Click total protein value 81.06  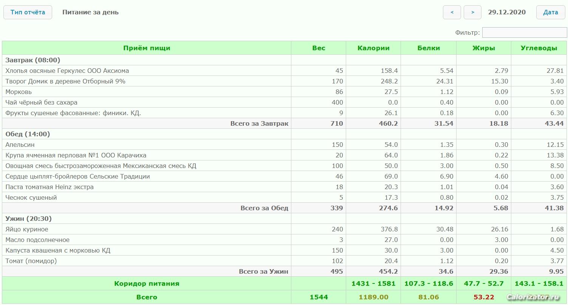click(x=429, y=297)
